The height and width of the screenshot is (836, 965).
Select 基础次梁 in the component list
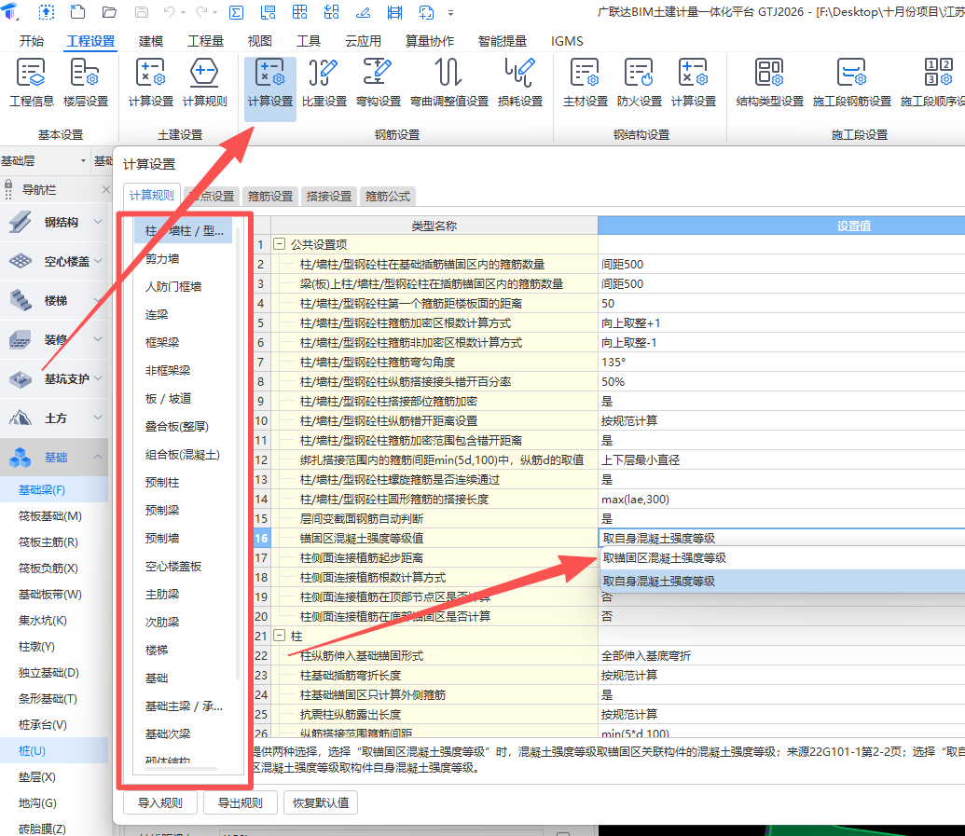point(168,733)
